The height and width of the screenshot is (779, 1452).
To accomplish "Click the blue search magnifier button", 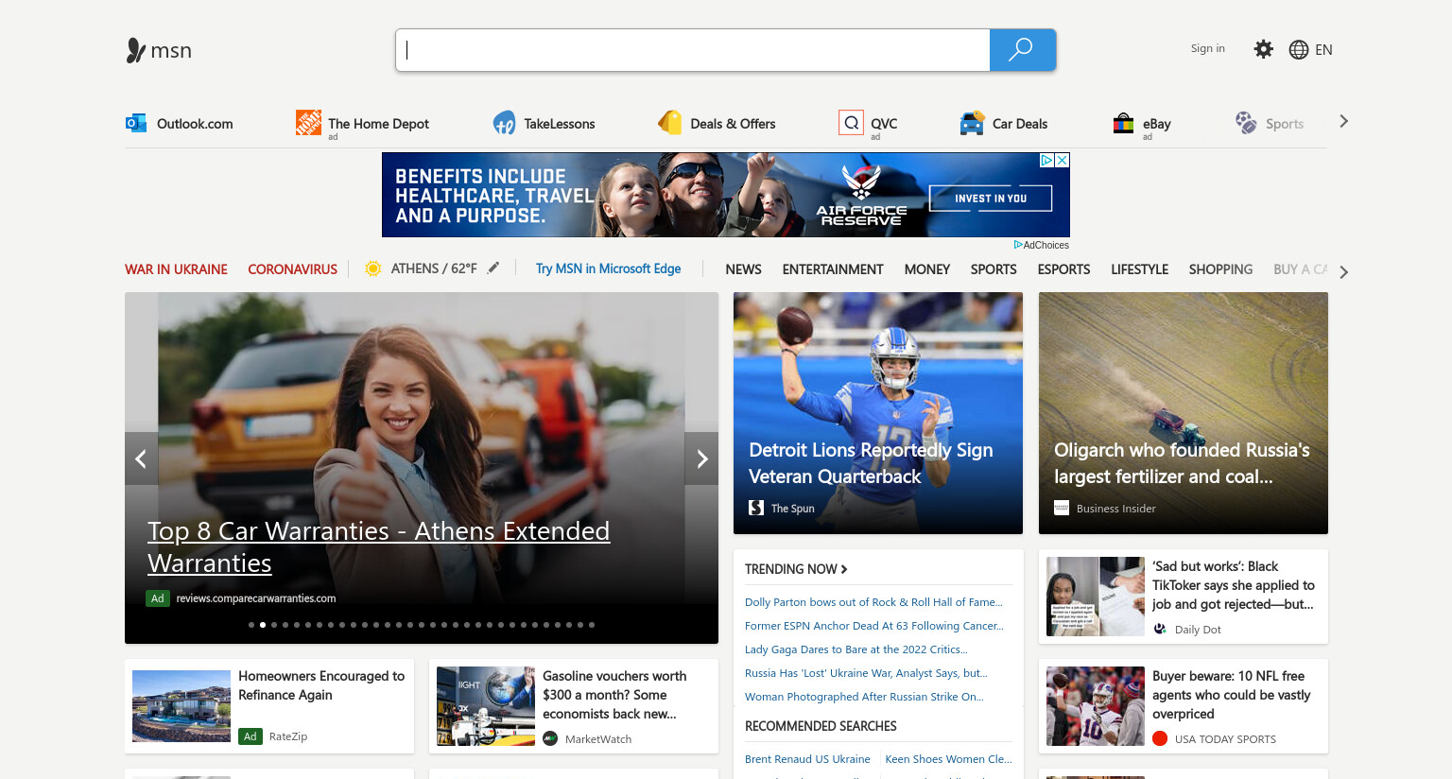I will [1022, 50].
